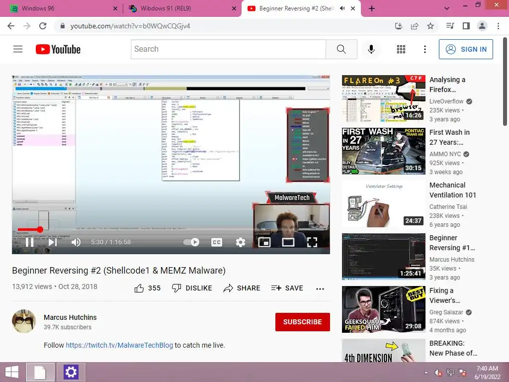509x382 pixels.
Task: Open more actions ellipsis under video
Action: (x=320, y=289)
